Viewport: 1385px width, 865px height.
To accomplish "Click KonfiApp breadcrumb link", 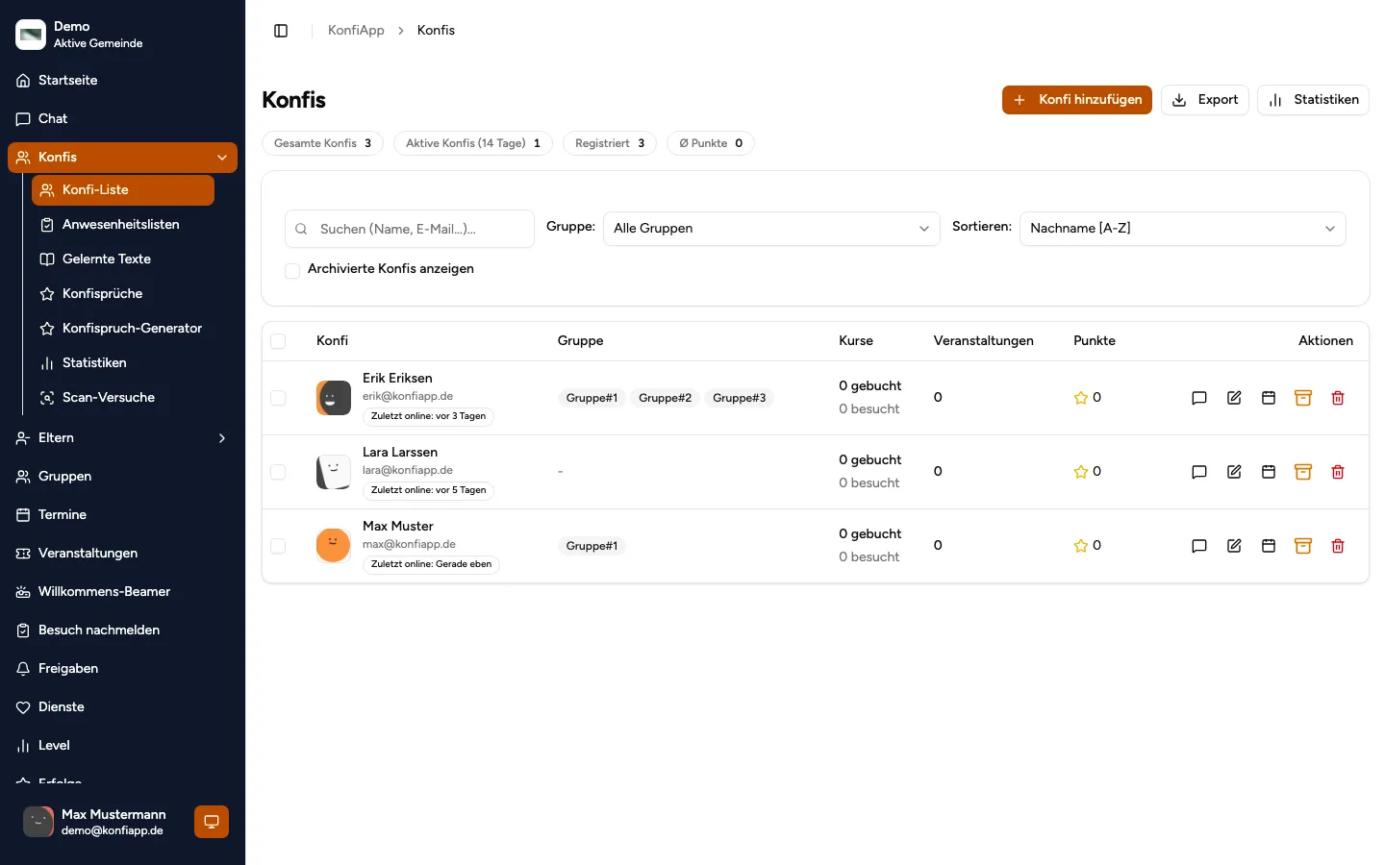I will pos(356,31).
